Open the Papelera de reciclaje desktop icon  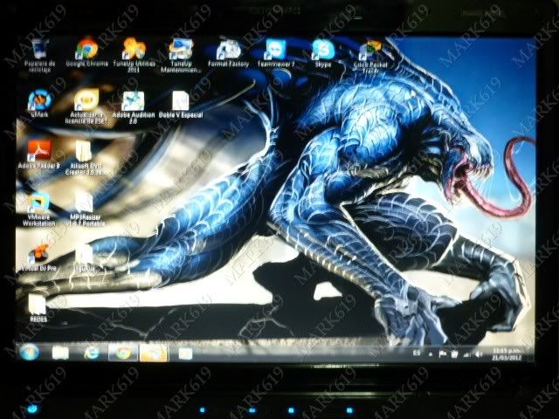click(39, 56)
